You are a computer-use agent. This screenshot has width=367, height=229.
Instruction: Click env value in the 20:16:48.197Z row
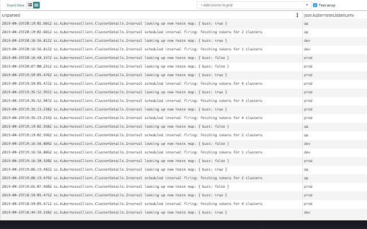308,58
